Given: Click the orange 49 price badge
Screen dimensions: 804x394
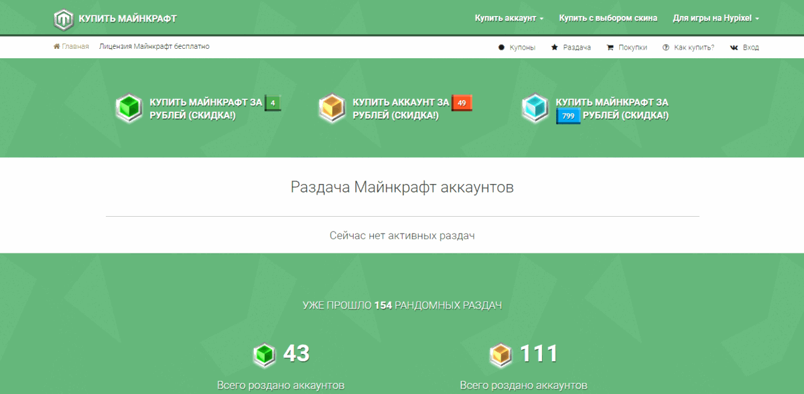Looking at the screenshot, I should pyautogui.click(x=462, y=103).
